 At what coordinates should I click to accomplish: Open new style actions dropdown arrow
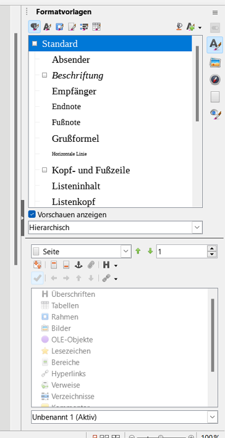coord(200,27)
